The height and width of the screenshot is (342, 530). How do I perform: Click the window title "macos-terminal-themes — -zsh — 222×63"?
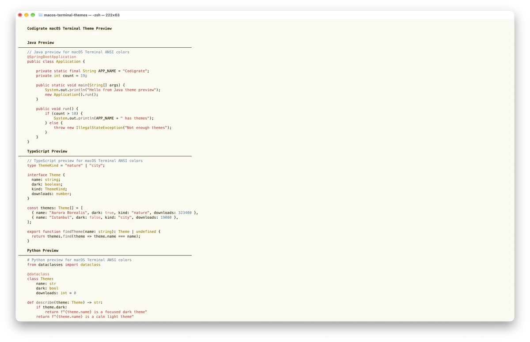pyautogui.click(x=82, y=15)
